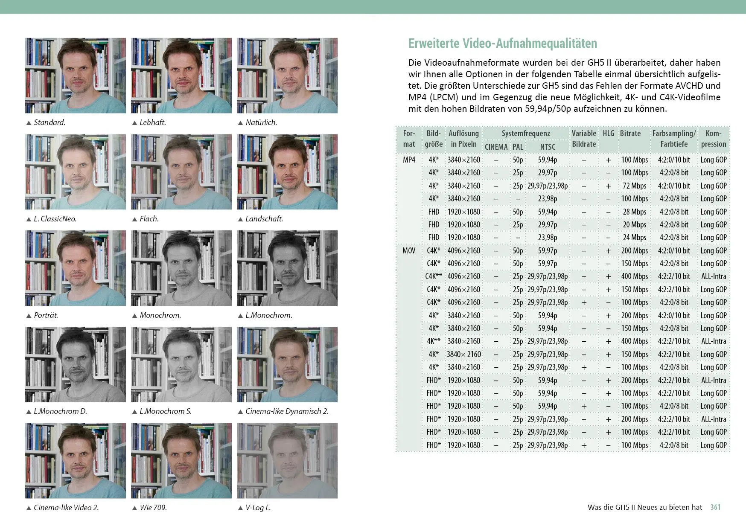
Task: Select the MOV format cell
Action: coord(409,251)
